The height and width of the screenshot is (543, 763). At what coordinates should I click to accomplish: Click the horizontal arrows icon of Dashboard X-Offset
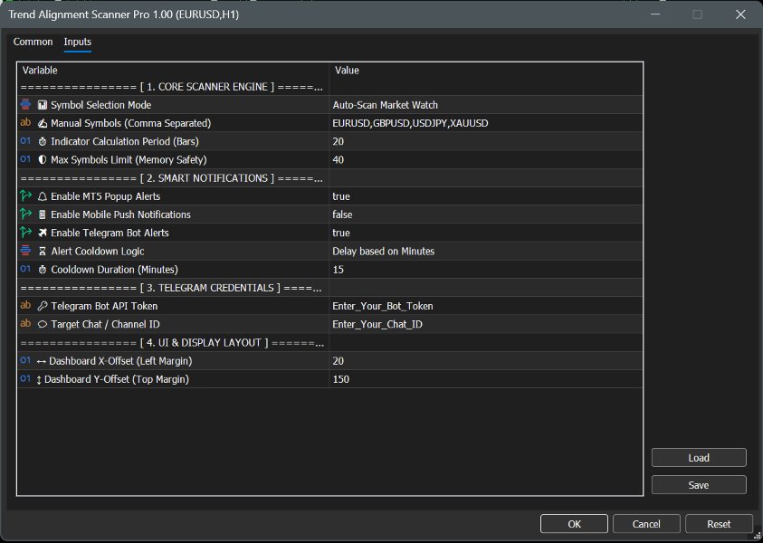tap(41, 361)
